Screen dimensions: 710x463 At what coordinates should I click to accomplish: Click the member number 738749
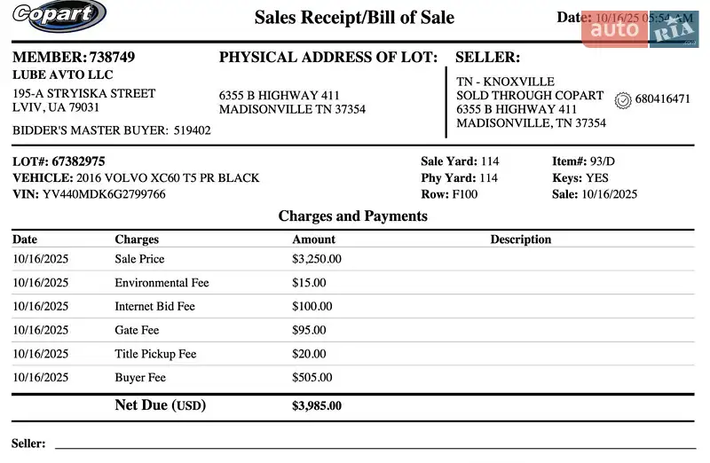click(x=112, y=57)
